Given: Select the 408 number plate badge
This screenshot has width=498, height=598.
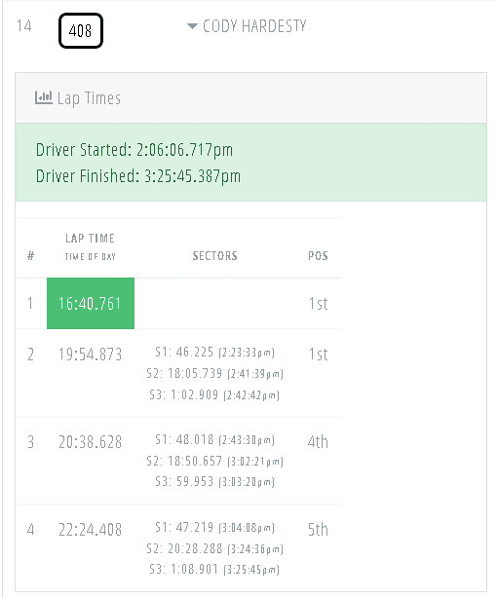Looking at the screenshot, I should click(x=81, y=30).
